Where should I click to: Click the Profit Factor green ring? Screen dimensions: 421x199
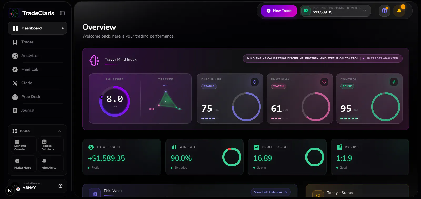click(315, 157)
